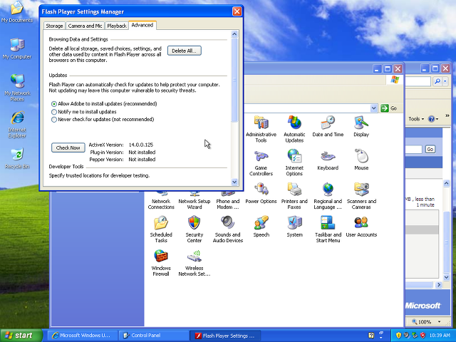This screenshot has height=342, width=456.
Task: Open System properties icon
Action: pos(294,227)
